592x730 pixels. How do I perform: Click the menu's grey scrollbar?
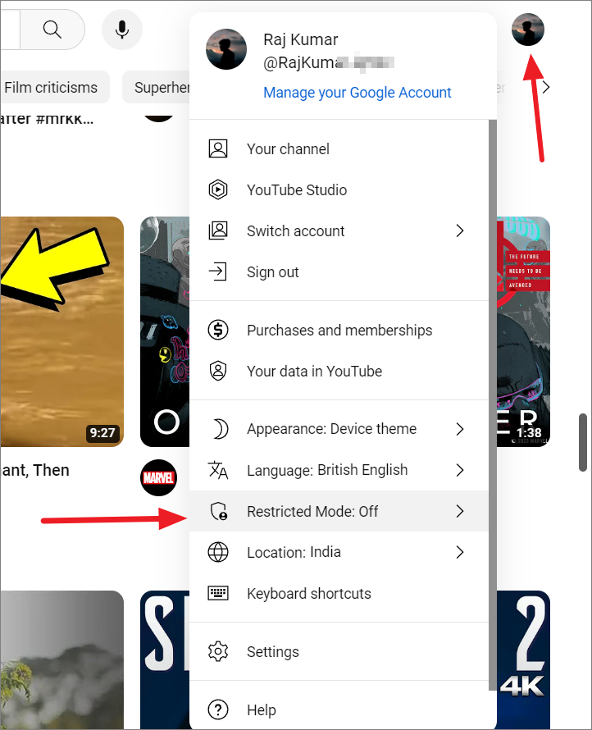(x=493, y=405)
